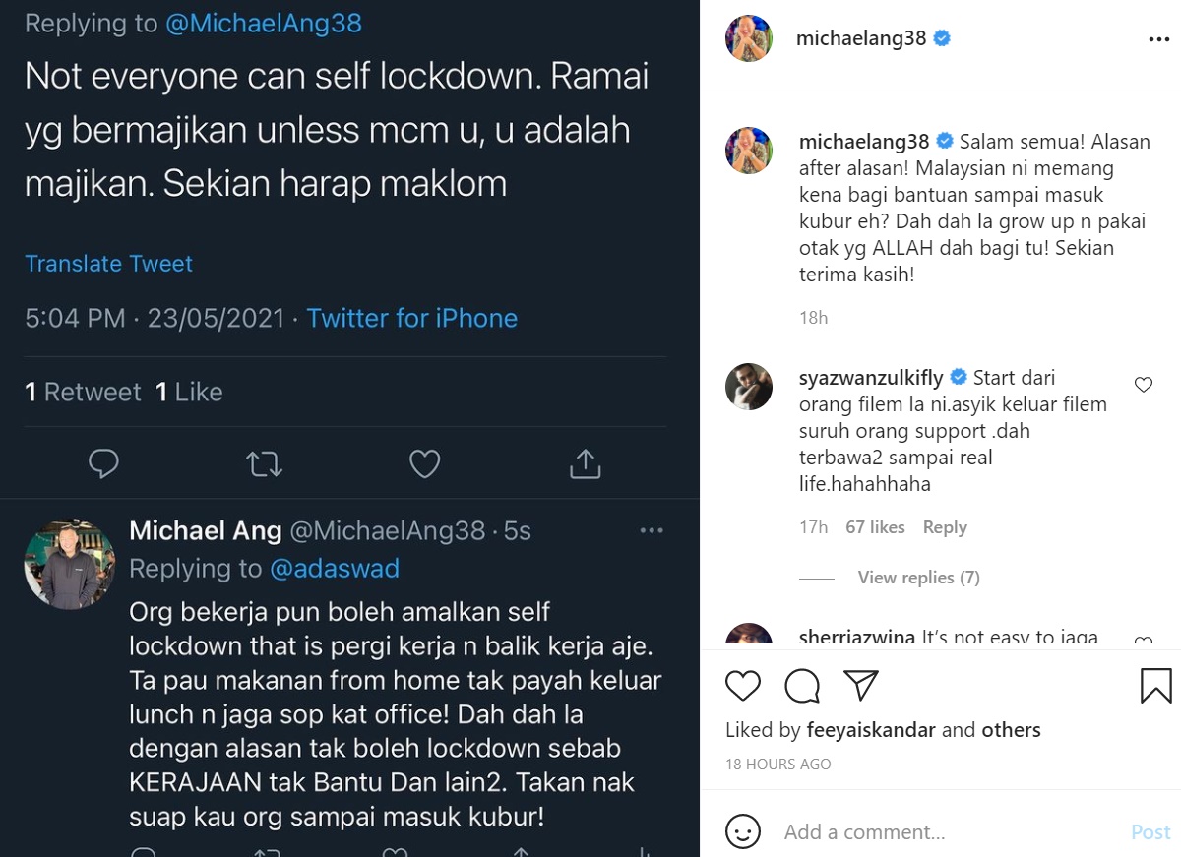This screenshot has height=857, width=1181.
Task: Click the retweet icon under the top tweet
Action: pos(264,463)
